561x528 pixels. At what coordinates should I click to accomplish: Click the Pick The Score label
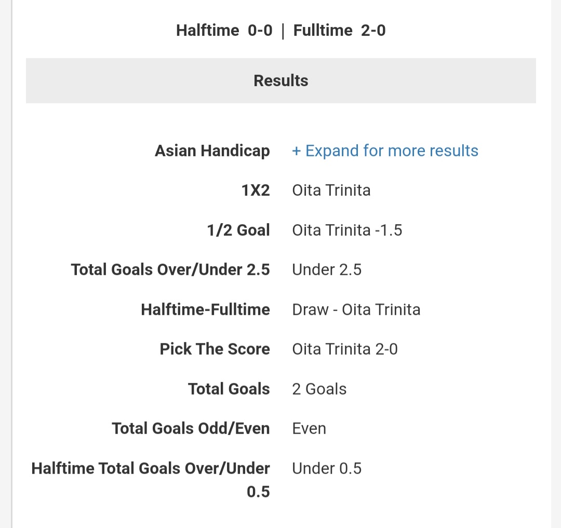point(215,349)
